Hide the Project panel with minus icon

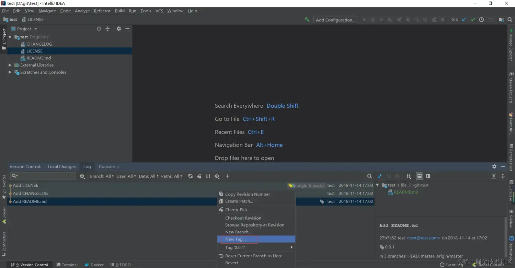[x=127, y=29]
